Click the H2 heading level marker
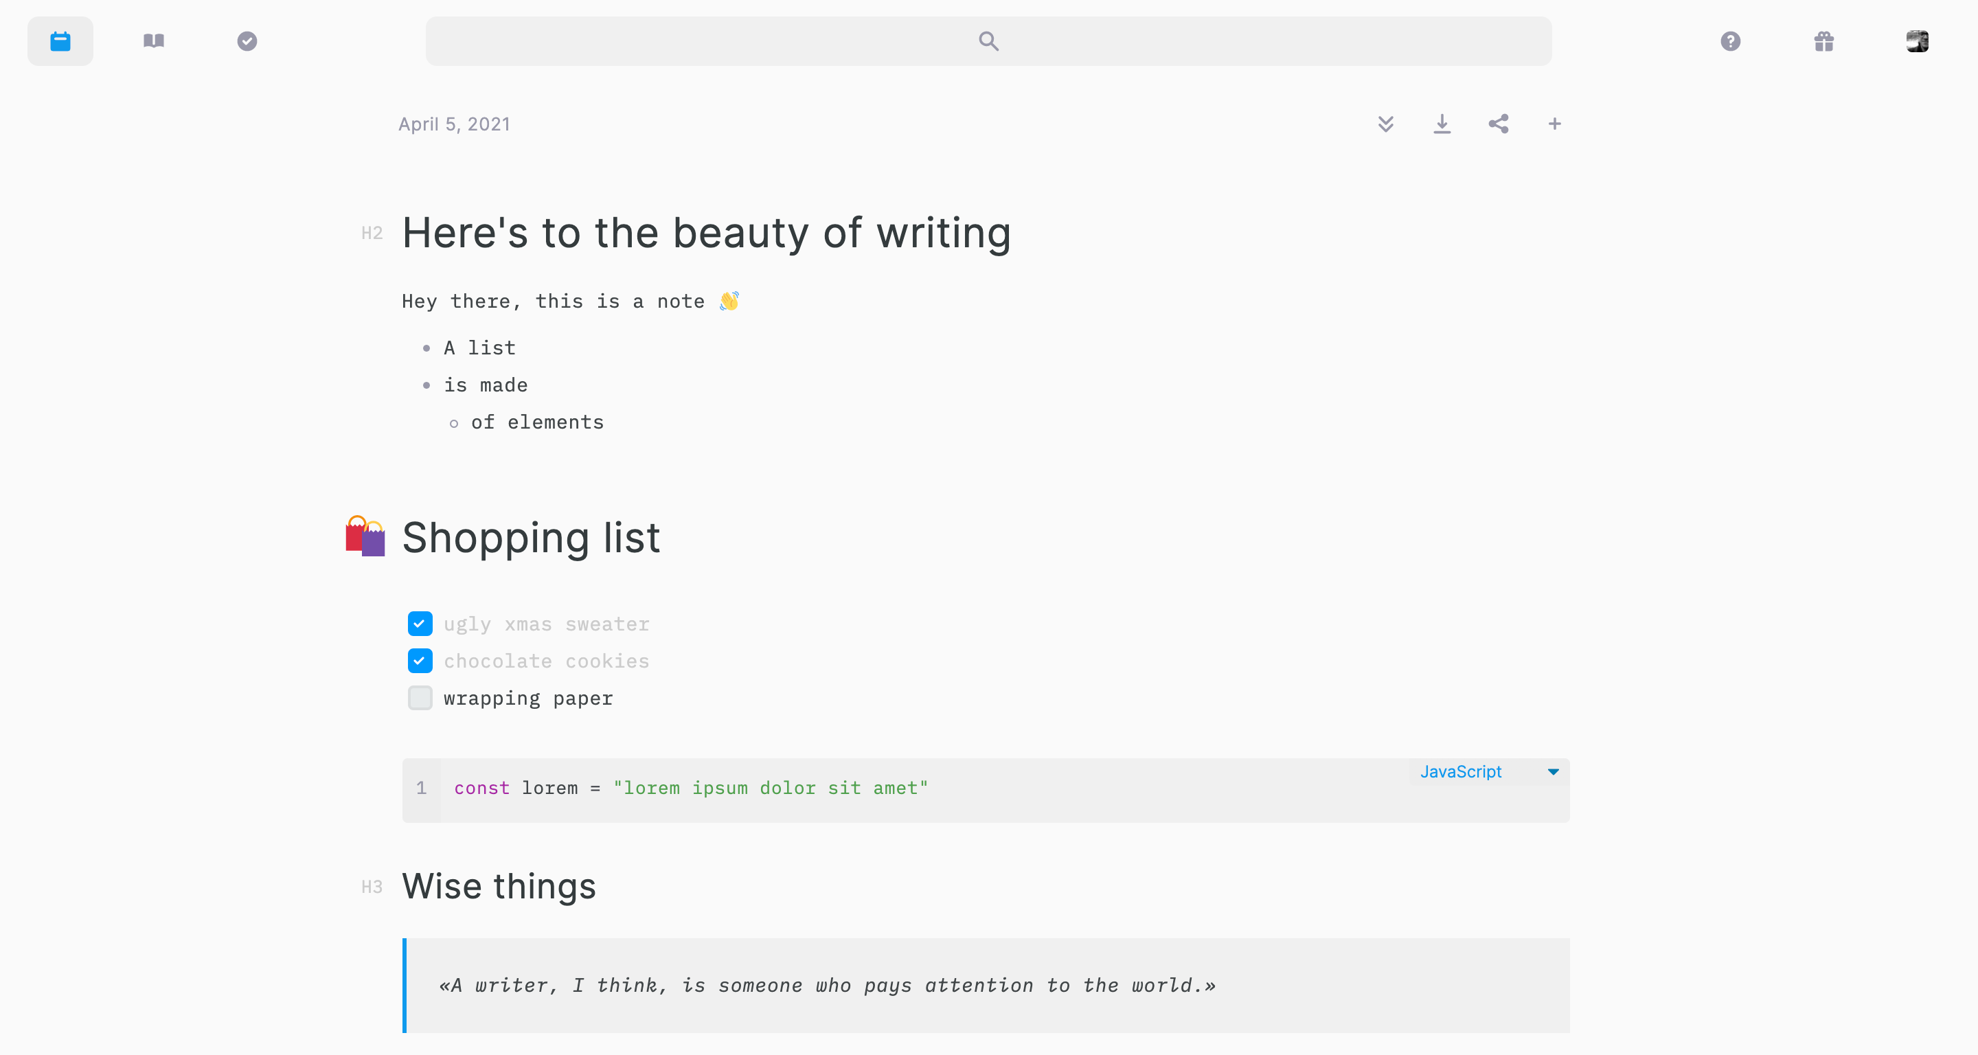 pos(372,234)
